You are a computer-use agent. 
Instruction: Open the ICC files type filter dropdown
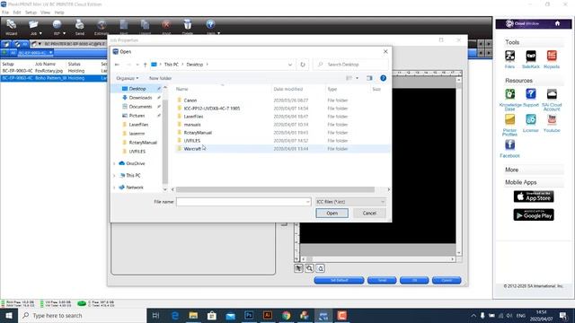pyautogui.click(x=350, y=202)
